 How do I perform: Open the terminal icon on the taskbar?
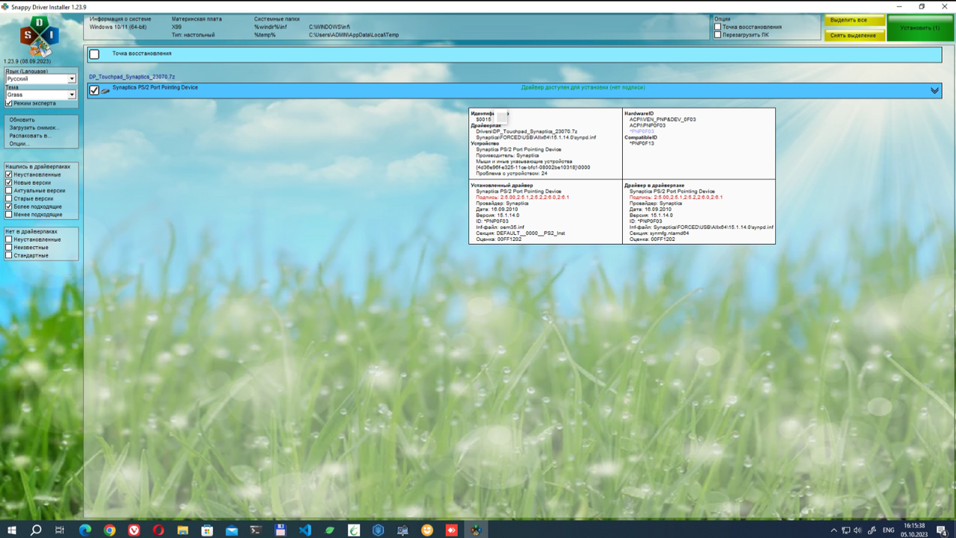[256, 530]
